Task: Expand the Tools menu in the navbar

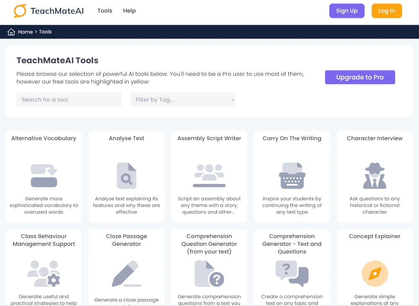Action: [105, 11]
